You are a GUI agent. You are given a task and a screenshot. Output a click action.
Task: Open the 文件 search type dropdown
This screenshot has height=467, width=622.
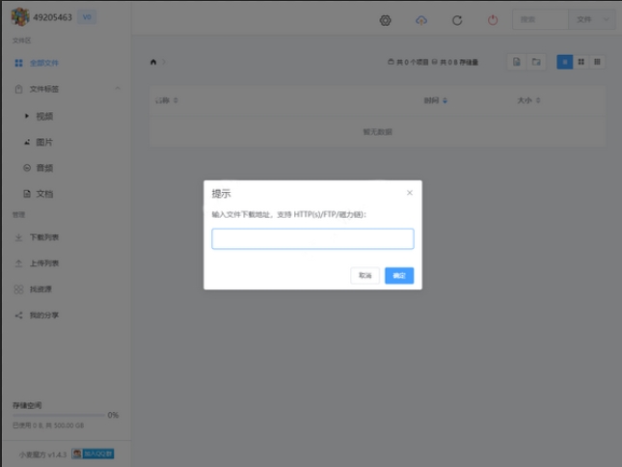[592, 20]
